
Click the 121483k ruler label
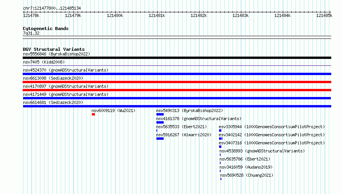tap(241, 15)
